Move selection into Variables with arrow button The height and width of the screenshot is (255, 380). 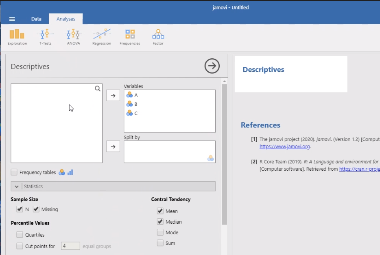coord(113,96)
